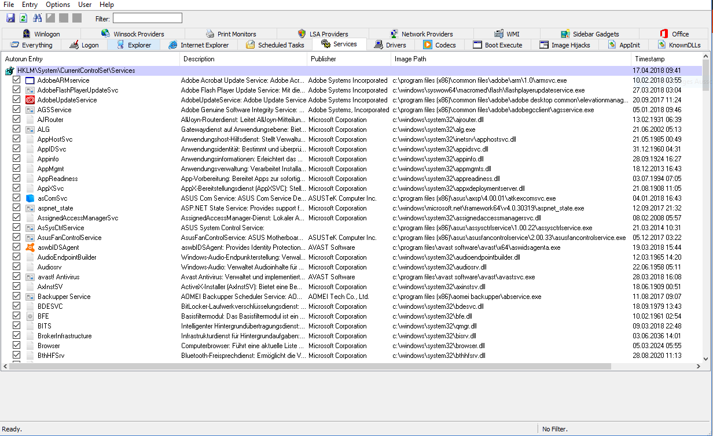Click the aspnet_state row icon
Image resolution: width=713 pixels, height=436 pixels.
tap(30, 208)
